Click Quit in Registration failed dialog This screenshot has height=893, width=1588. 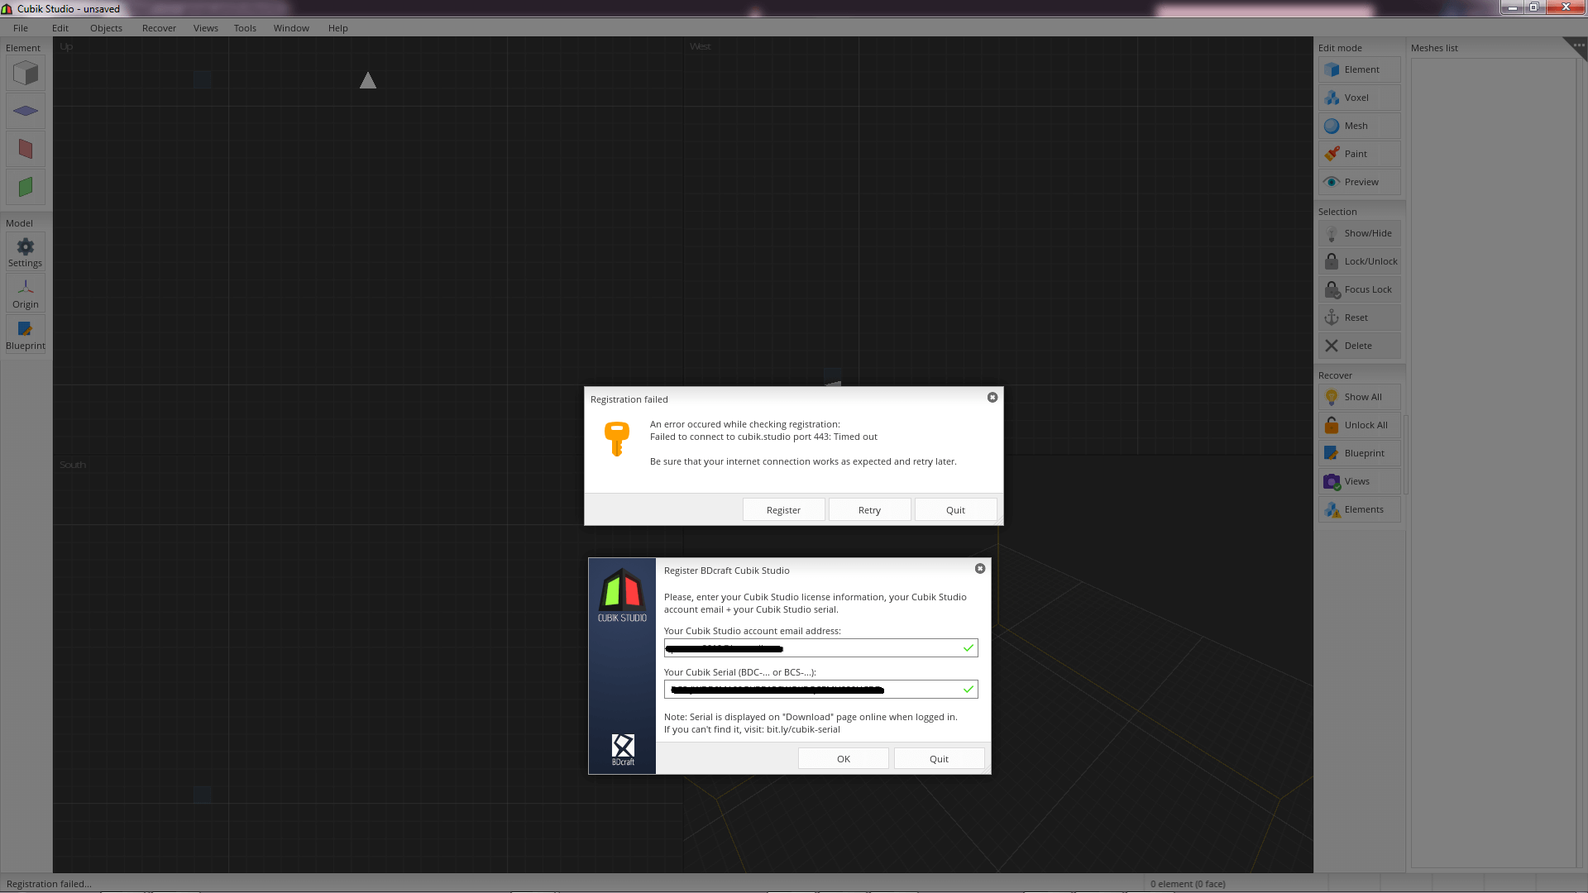pyautogui.click(x=955, y=510)
